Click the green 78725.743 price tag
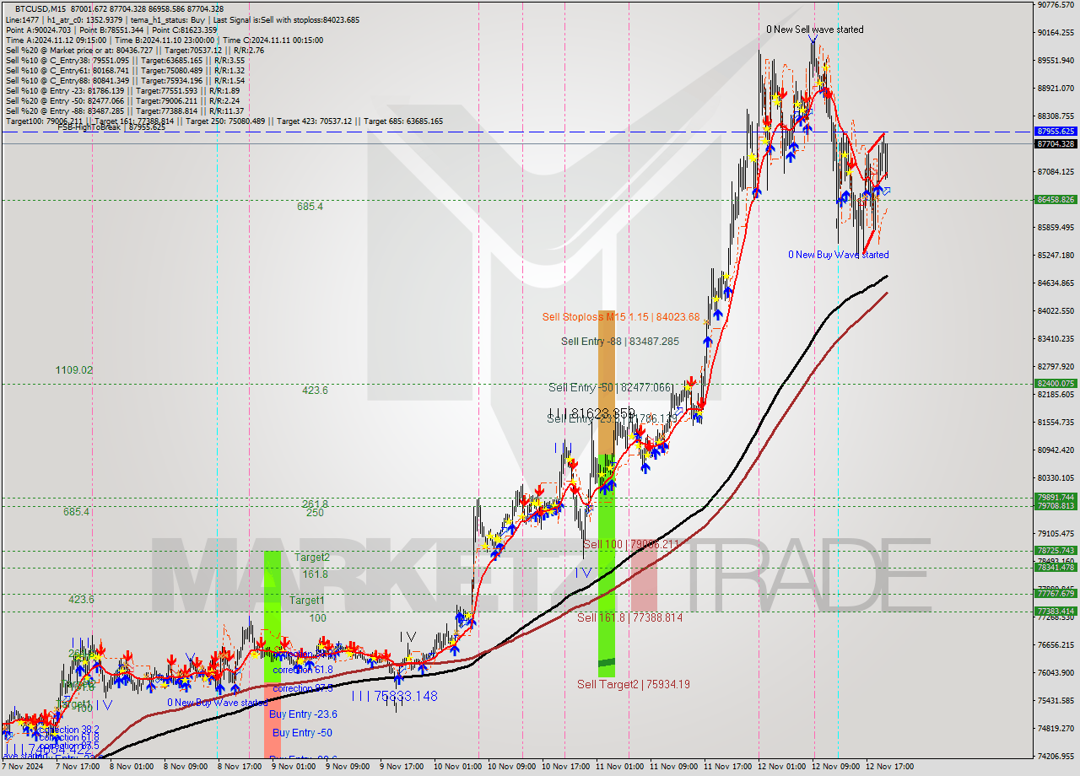The width and height of the screenshot is (1080, 776). [x=1055, y=551]
